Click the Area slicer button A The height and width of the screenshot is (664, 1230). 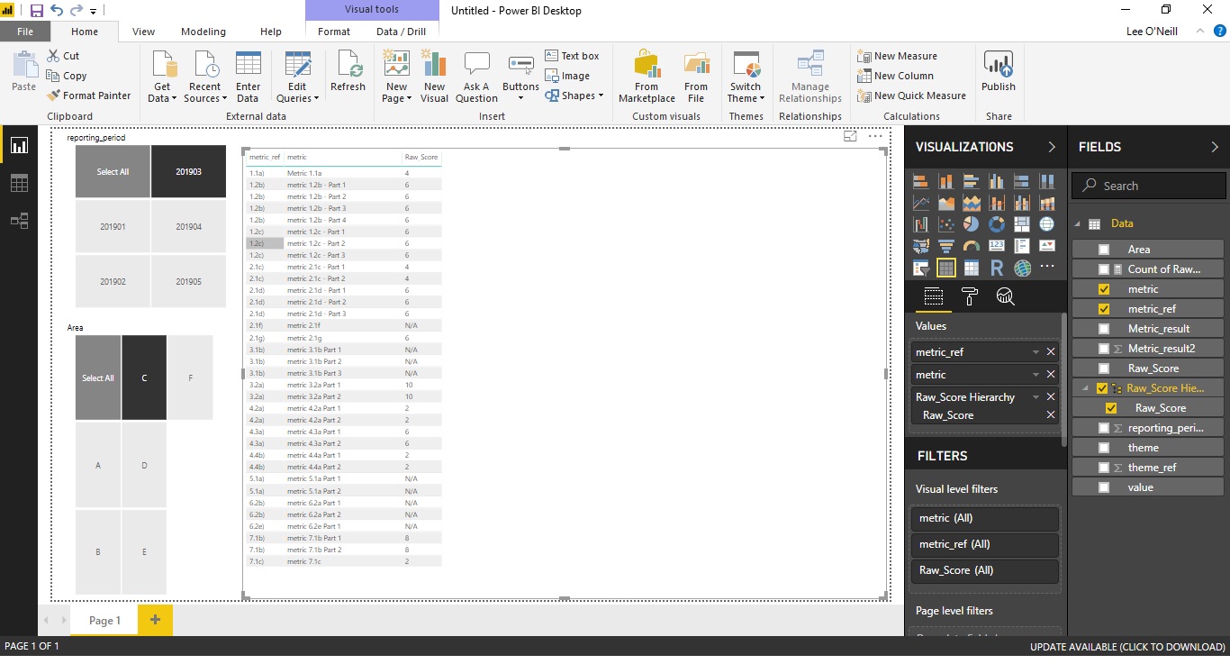(98, 466)
